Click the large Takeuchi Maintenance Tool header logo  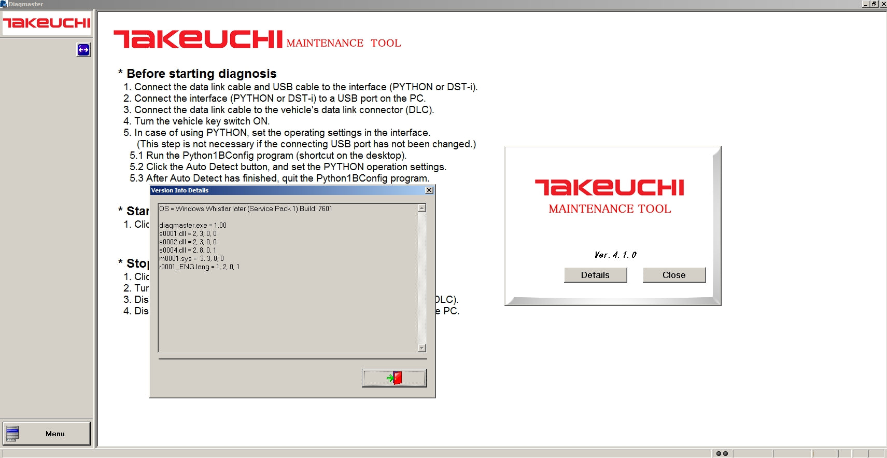pyautogui.click(x=257, y=40)
